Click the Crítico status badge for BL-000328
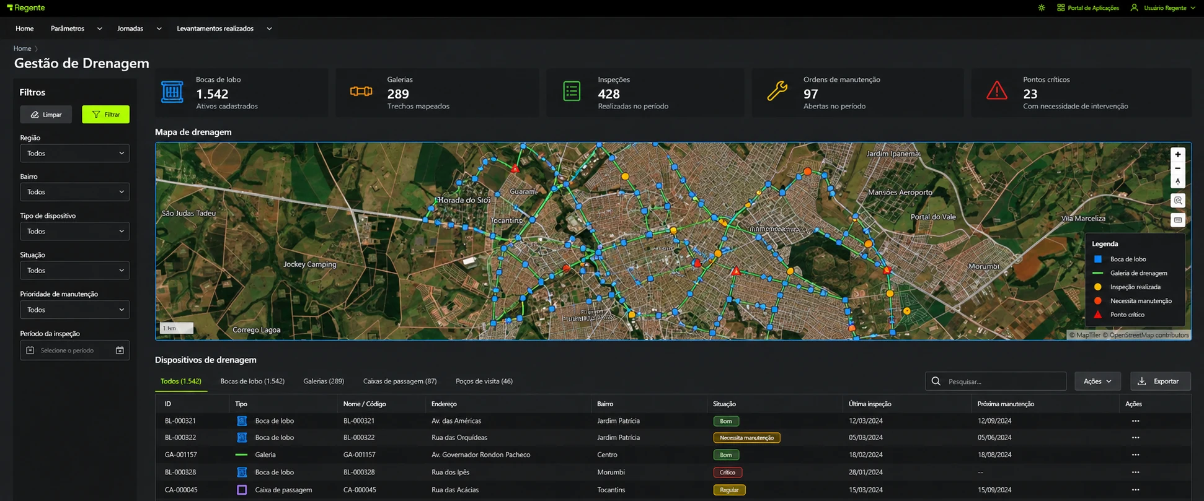The width and height of the screenshot is (1204, 501). click(727, 473)
